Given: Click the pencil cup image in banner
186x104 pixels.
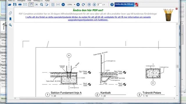Looking at the screenshot, I should 168,15.
